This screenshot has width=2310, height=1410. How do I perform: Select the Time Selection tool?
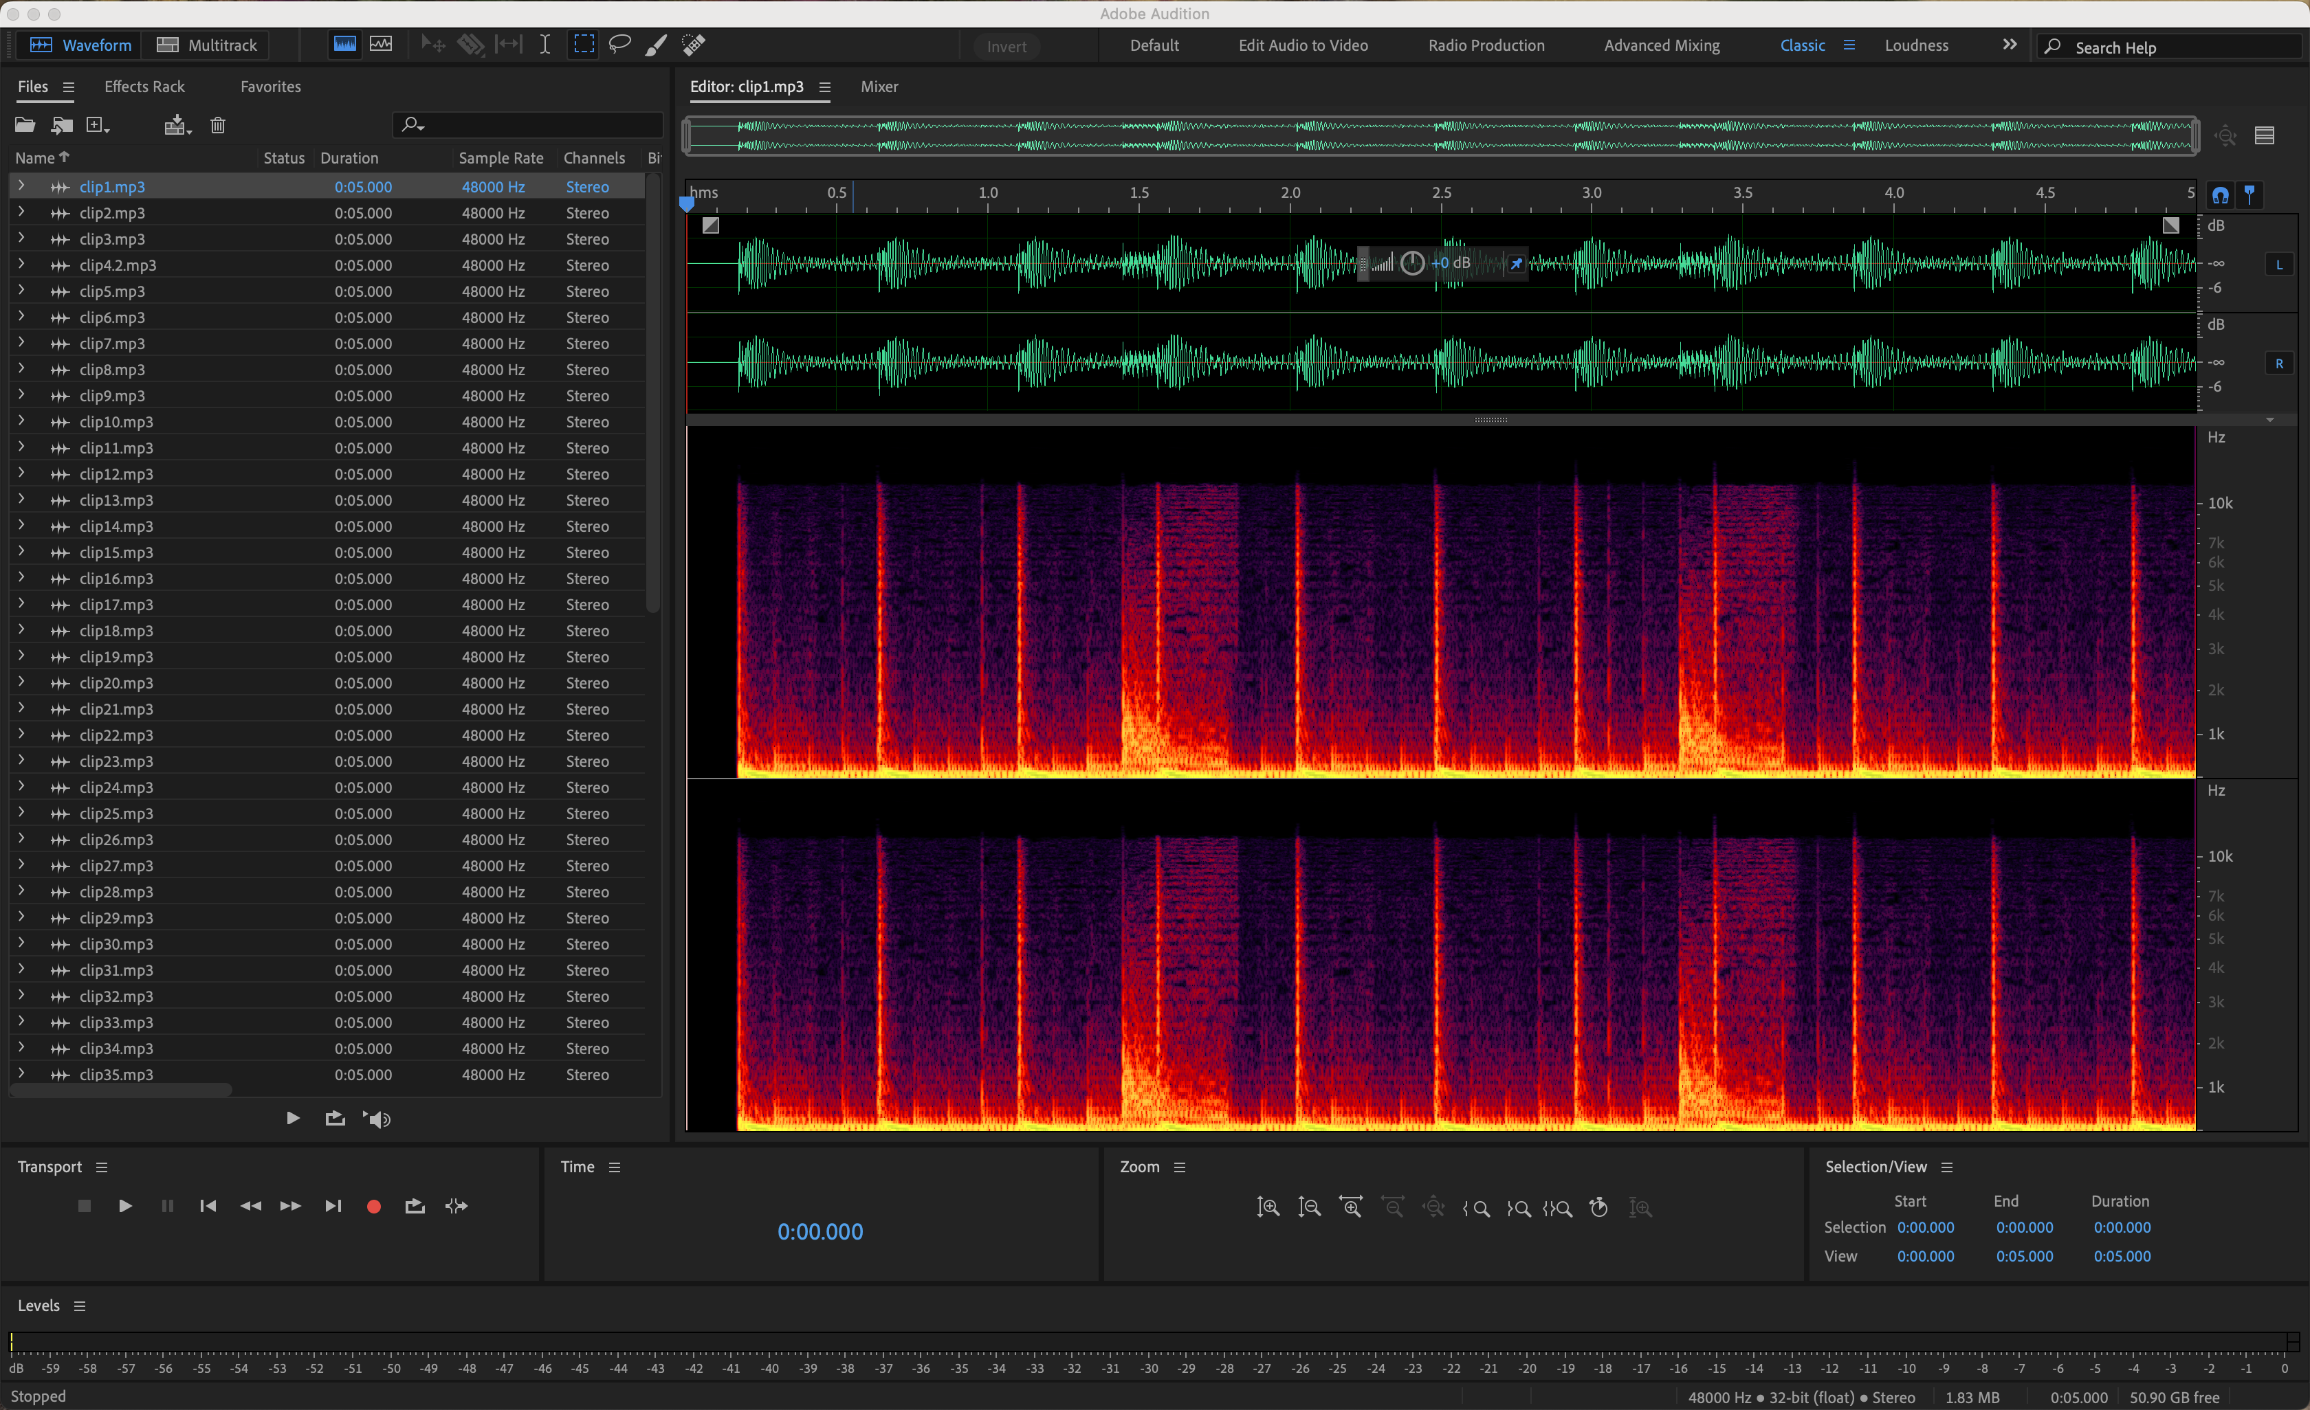point(544,44)
